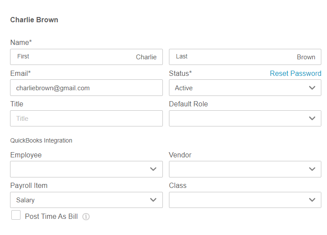Select the First name field containing Charlie
327x235 pixels.
[86, 57]
